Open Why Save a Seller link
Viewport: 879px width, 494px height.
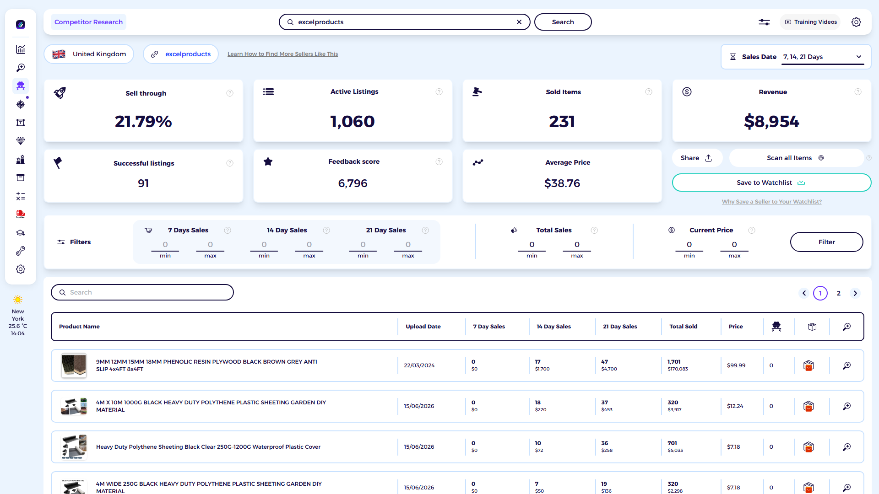point(771,202)
